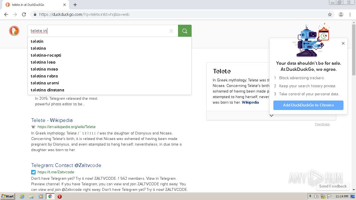Go back with browser back arrow

coord(6,14)
